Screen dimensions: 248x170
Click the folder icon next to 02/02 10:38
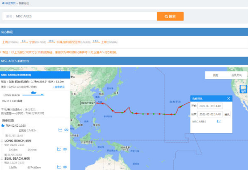pyautogui.click(x=3, y=125)
